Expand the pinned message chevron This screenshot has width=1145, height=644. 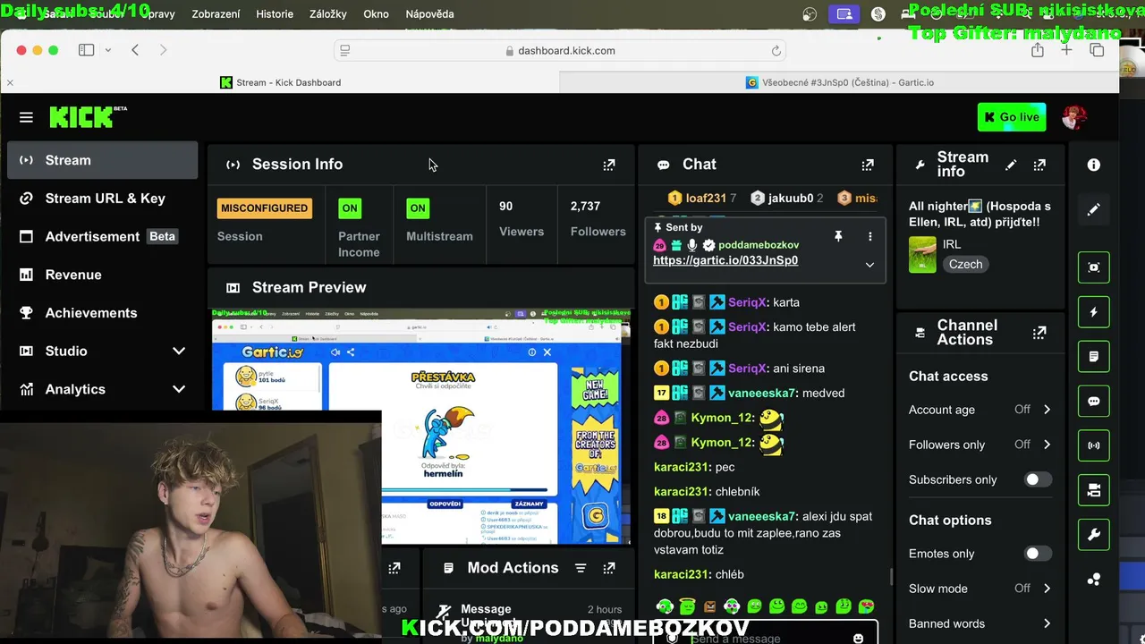click(869, 265)
